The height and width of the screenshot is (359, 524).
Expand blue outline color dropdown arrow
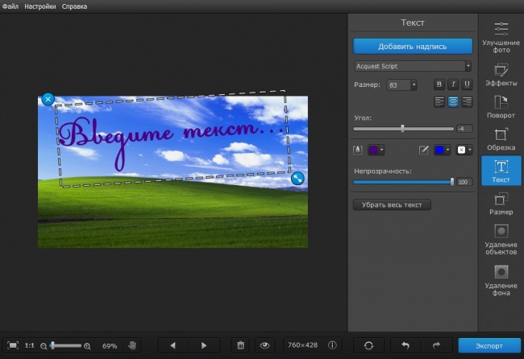coord(447,150)
